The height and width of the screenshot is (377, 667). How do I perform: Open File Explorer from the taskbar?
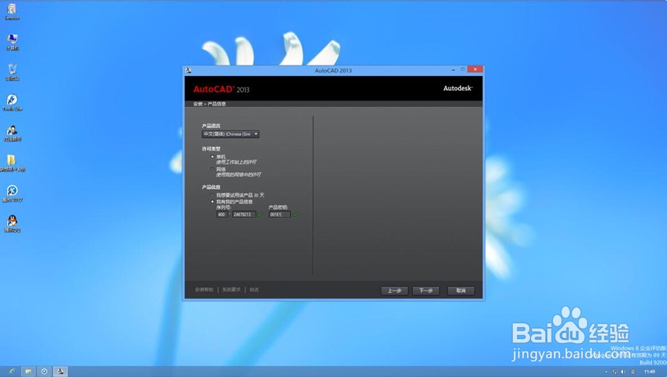28,372
